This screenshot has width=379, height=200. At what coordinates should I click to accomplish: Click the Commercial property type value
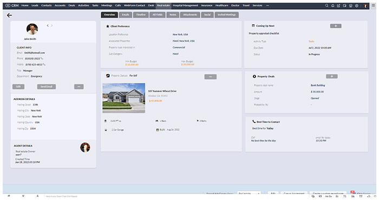coord(179,47)
